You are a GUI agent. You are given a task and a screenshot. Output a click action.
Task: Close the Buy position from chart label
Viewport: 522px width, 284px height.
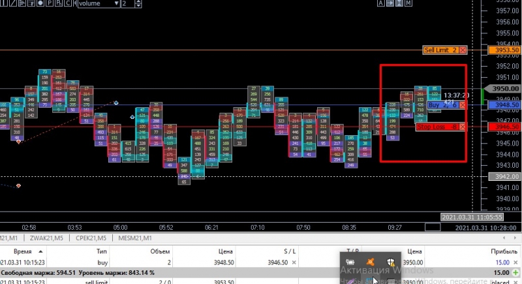tap(463, 105)
